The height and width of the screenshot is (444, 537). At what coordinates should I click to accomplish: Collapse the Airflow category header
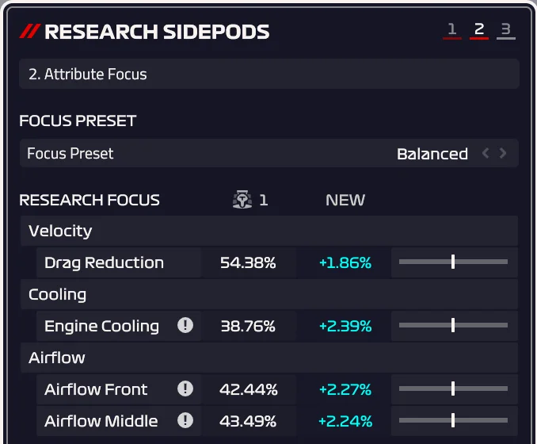tap(269, 358)
